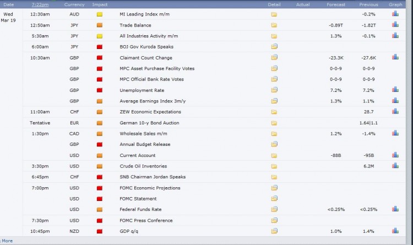Show graph for Average Earnings Index 3m/y

point(395,100)
